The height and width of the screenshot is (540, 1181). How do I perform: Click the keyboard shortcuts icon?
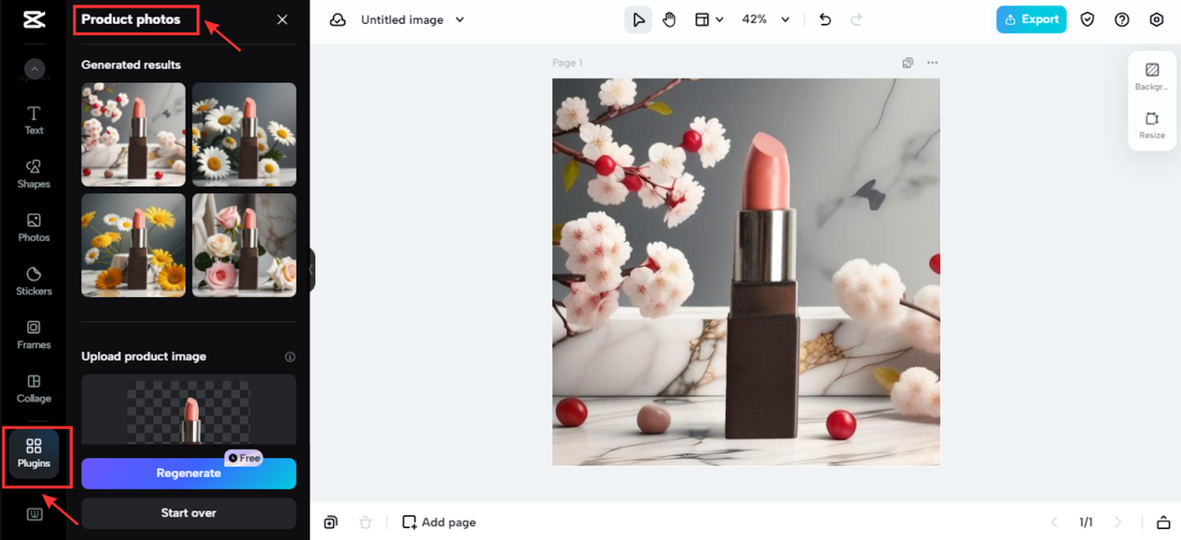(34, 515)
